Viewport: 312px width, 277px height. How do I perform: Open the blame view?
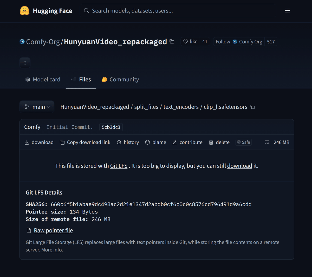click(x=156, y=142)
